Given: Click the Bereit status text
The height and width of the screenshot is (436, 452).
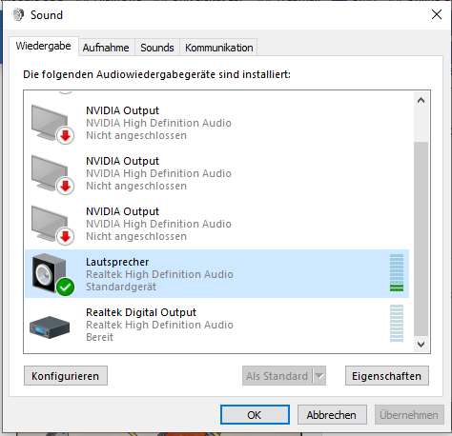Looking at the screenshot, I should [99, 337].
